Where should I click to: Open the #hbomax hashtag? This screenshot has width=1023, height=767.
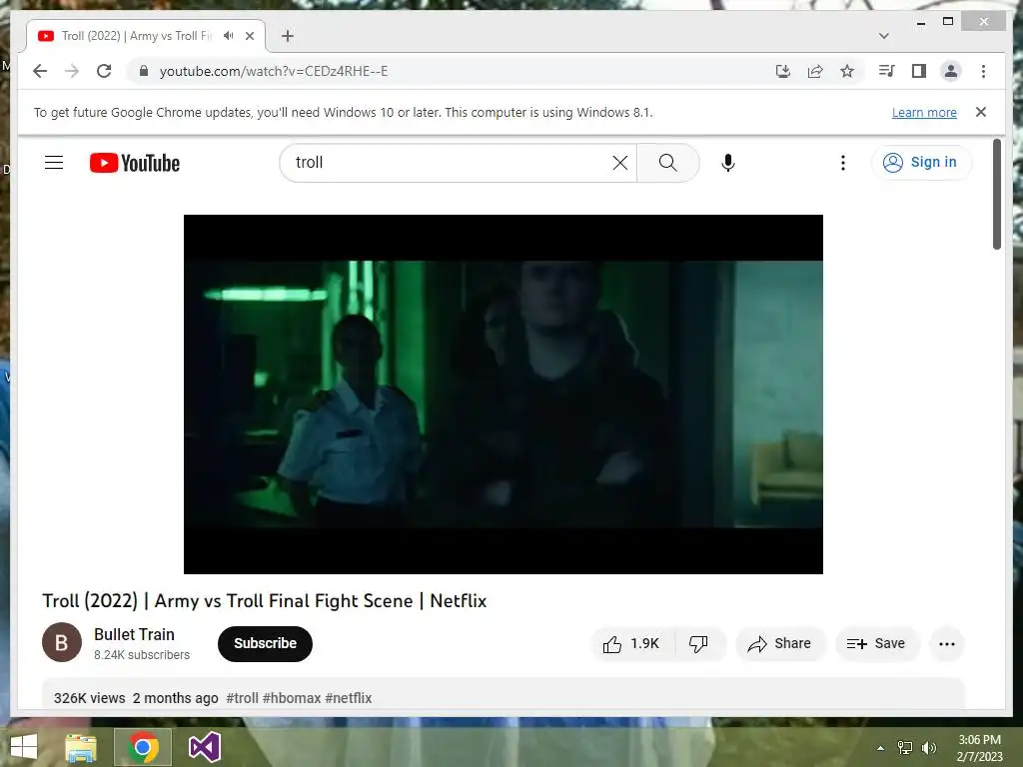[292, 698]
